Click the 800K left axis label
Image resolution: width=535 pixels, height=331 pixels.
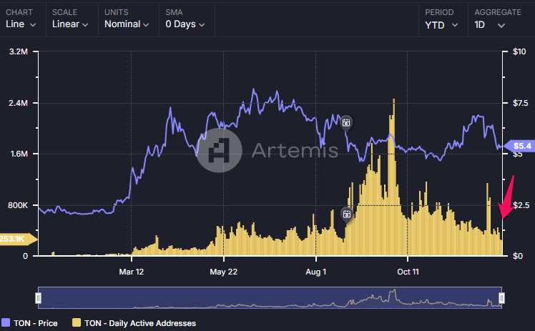pyautogui.click(x=18, y=205)
